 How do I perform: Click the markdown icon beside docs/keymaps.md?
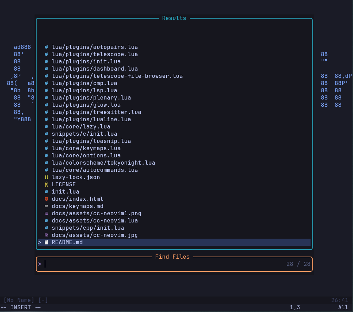coord(47,206)
